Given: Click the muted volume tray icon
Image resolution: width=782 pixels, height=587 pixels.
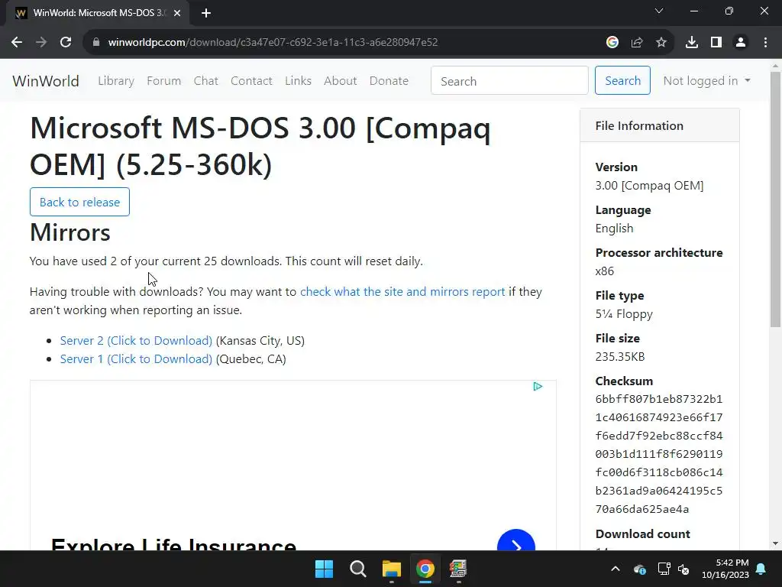Looking at the screenshot, I should (683, 569).
